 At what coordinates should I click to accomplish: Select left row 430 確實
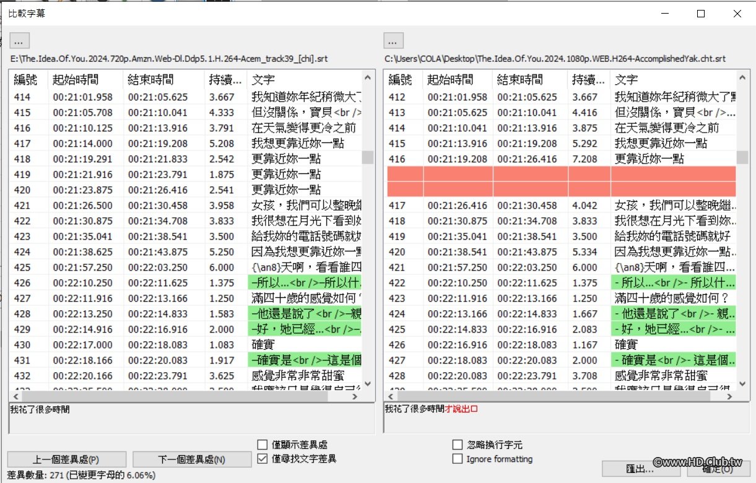(186, 345)
